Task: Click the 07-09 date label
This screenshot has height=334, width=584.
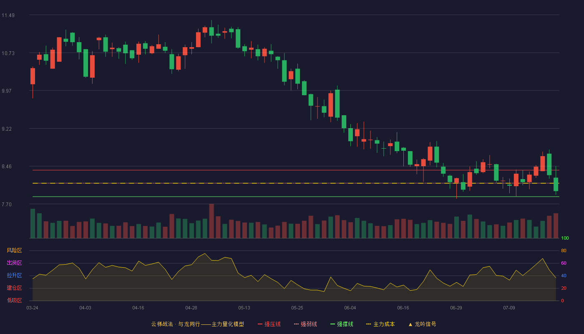Action: pos(509,308)
